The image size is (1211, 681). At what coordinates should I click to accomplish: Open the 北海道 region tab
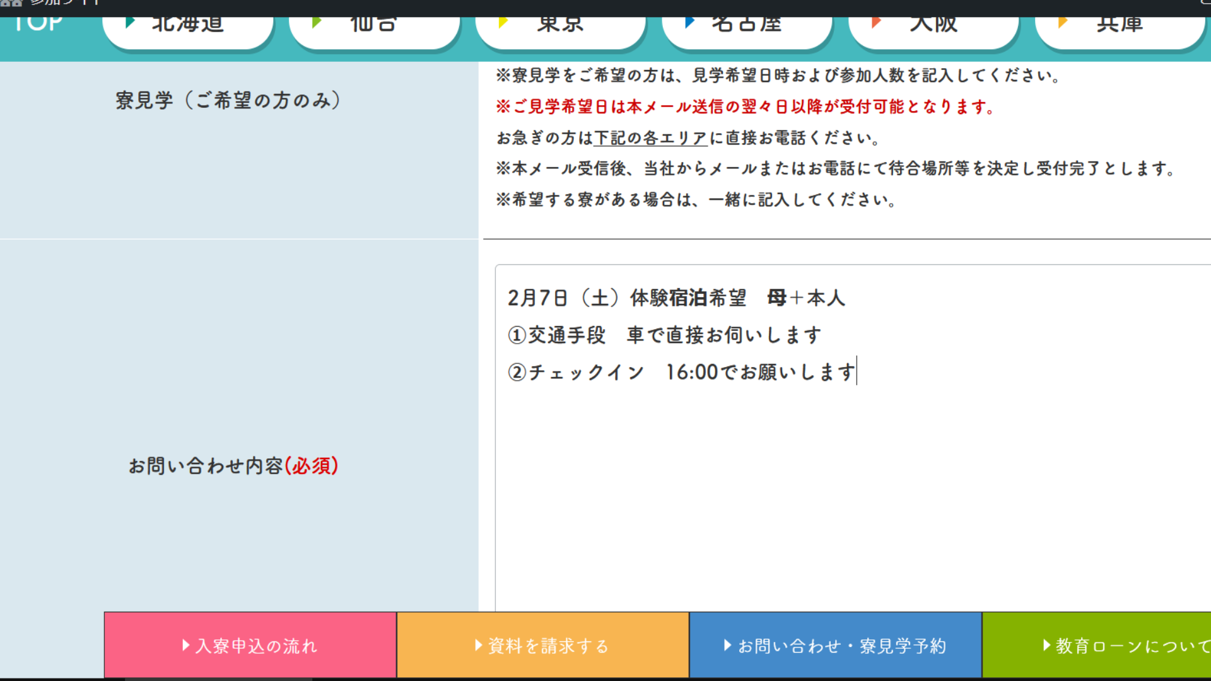(188, 28)
